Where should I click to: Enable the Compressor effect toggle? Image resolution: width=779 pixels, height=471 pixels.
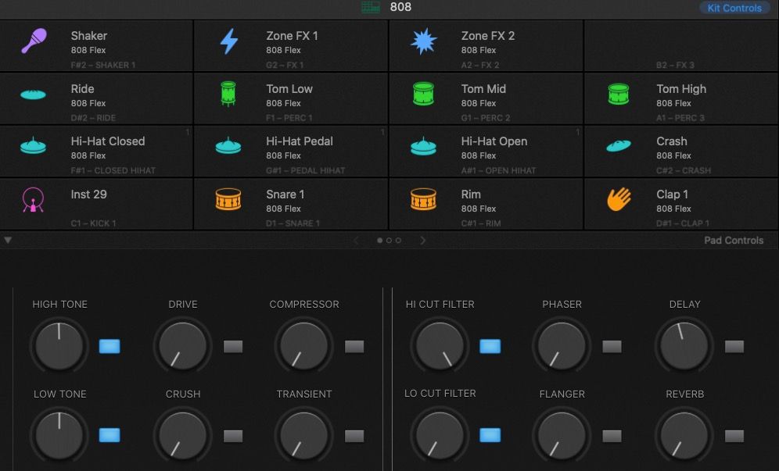pos(354,345)
